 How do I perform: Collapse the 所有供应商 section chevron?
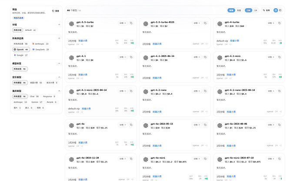coord(59,38)
